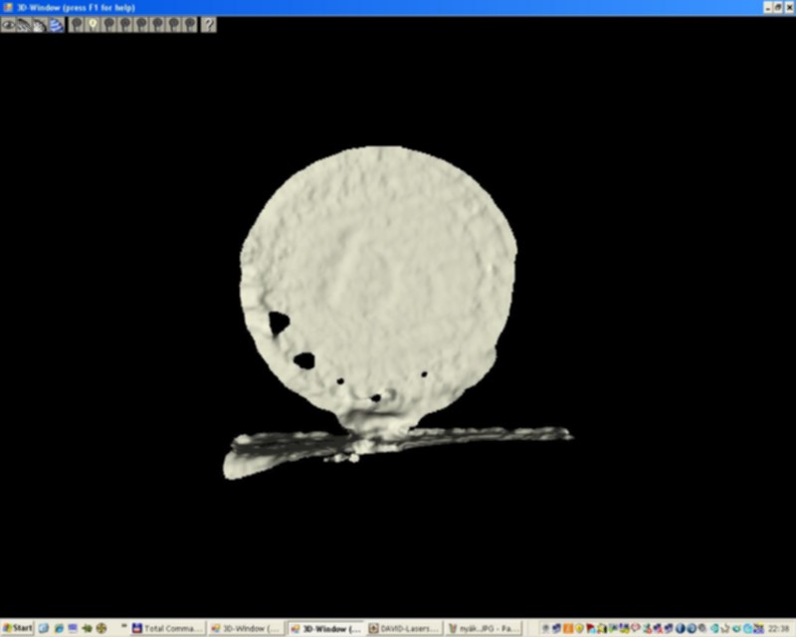Open help with the question mark icon
The height and width of the screenshot is (637, 796).
coord(208,24)
